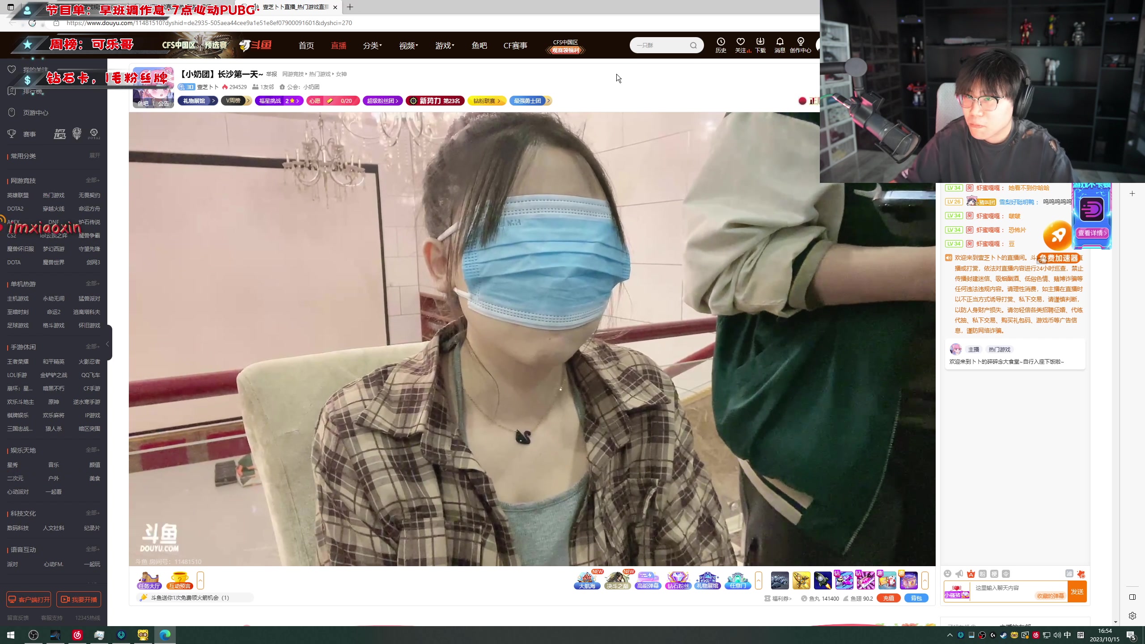
Task: Switch to the 鱼吧 menu item
Action: coord(479,45)
